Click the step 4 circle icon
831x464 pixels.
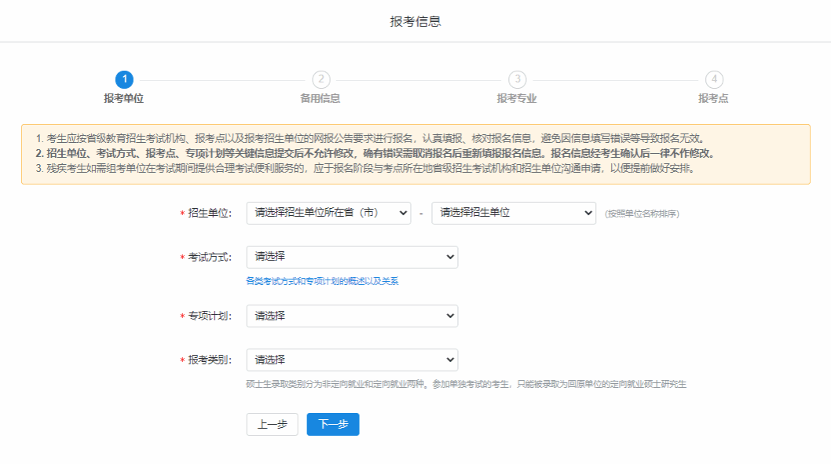(x=713, y=79)
